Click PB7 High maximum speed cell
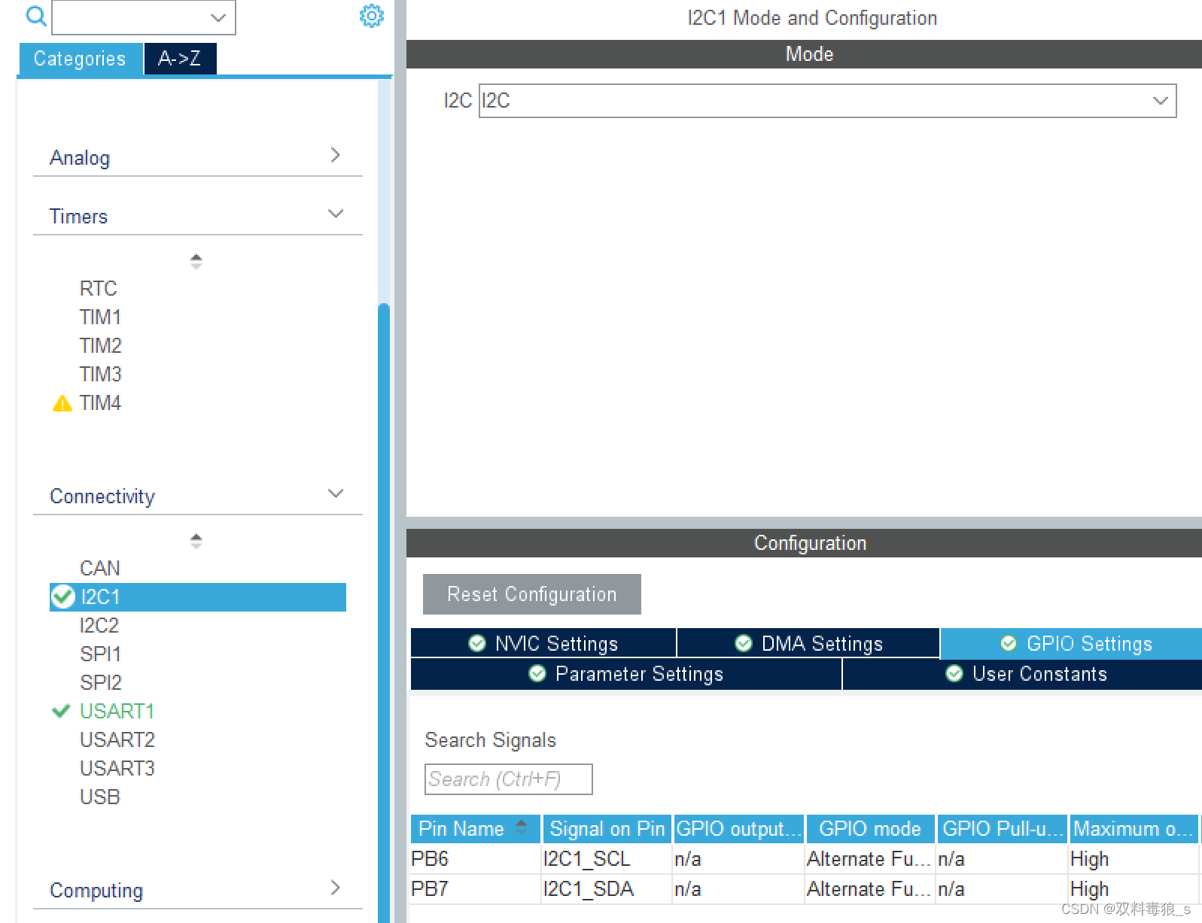Viewport: 1202px width, 923px height. (1134, 889)
